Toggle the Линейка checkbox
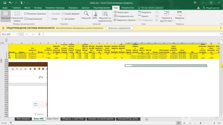 coord(50,14)
